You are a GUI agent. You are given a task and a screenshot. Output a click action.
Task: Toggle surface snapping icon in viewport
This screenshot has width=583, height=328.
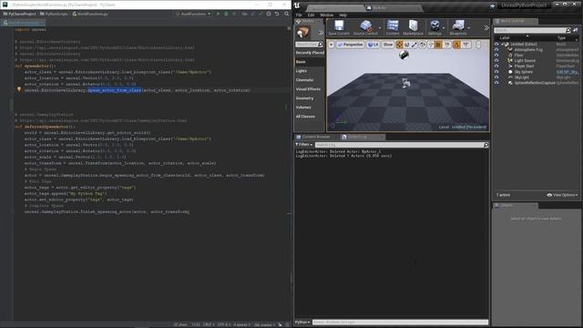(x=431, y=45)
